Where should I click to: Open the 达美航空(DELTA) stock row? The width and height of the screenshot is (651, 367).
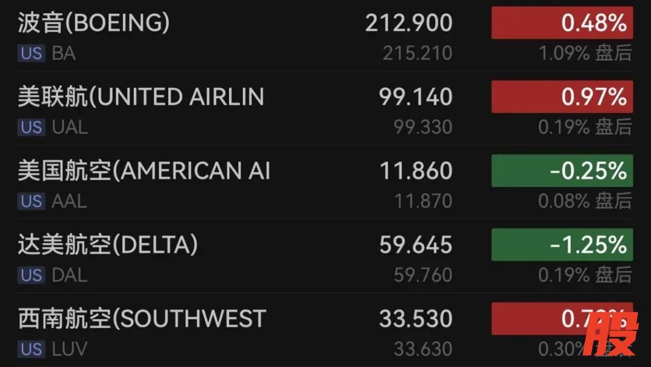coord(107,245)
